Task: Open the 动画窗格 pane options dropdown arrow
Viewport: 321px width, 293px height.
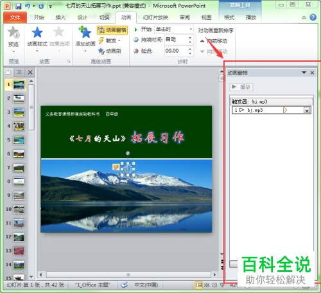Action: point(304,73)
